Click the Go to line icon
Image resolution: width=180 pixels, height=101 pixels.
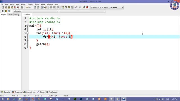point(46,8)
